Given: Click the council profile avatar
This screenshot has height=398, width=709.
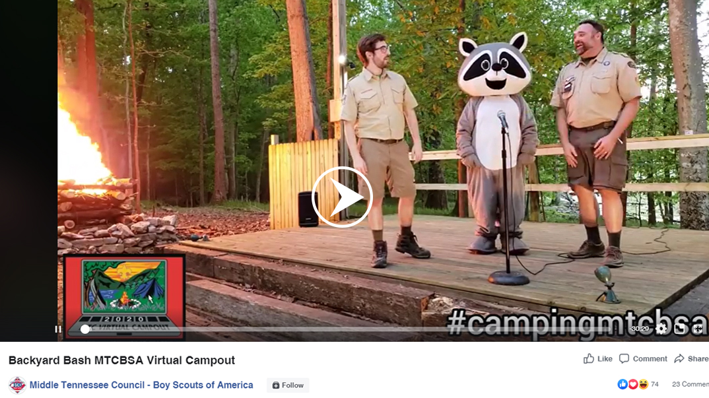Looking at the screenshot, I should 17,385.
